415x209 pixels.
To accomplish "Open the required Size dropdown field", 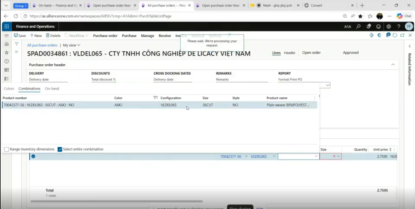I will click(x=331, y=156).
